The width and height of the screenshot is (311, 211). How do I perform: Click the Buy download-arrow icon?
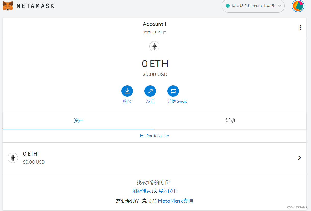coord(127,91)
